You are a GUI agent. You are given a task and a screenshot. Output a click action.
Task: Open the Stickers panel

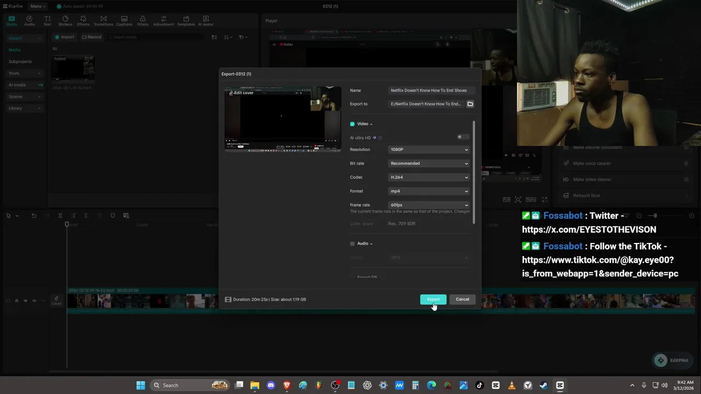[65, 21]
